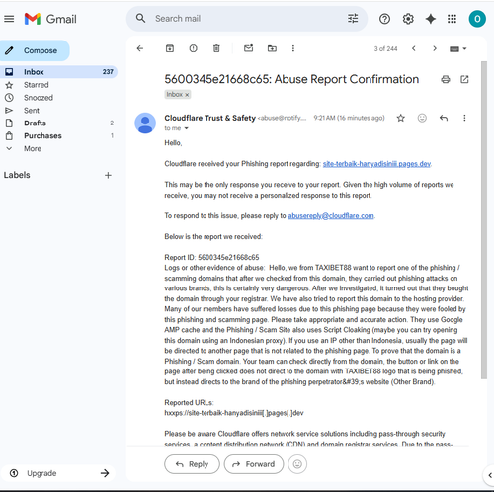Click the Forward button
This screenshot has height=492, width=494.
click(x=254, y=464)
